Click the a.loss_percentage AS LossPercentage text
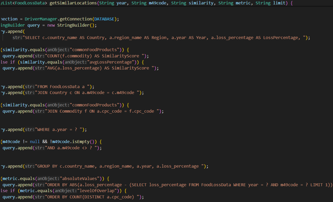The image size is (333, 202). point(256,37)
